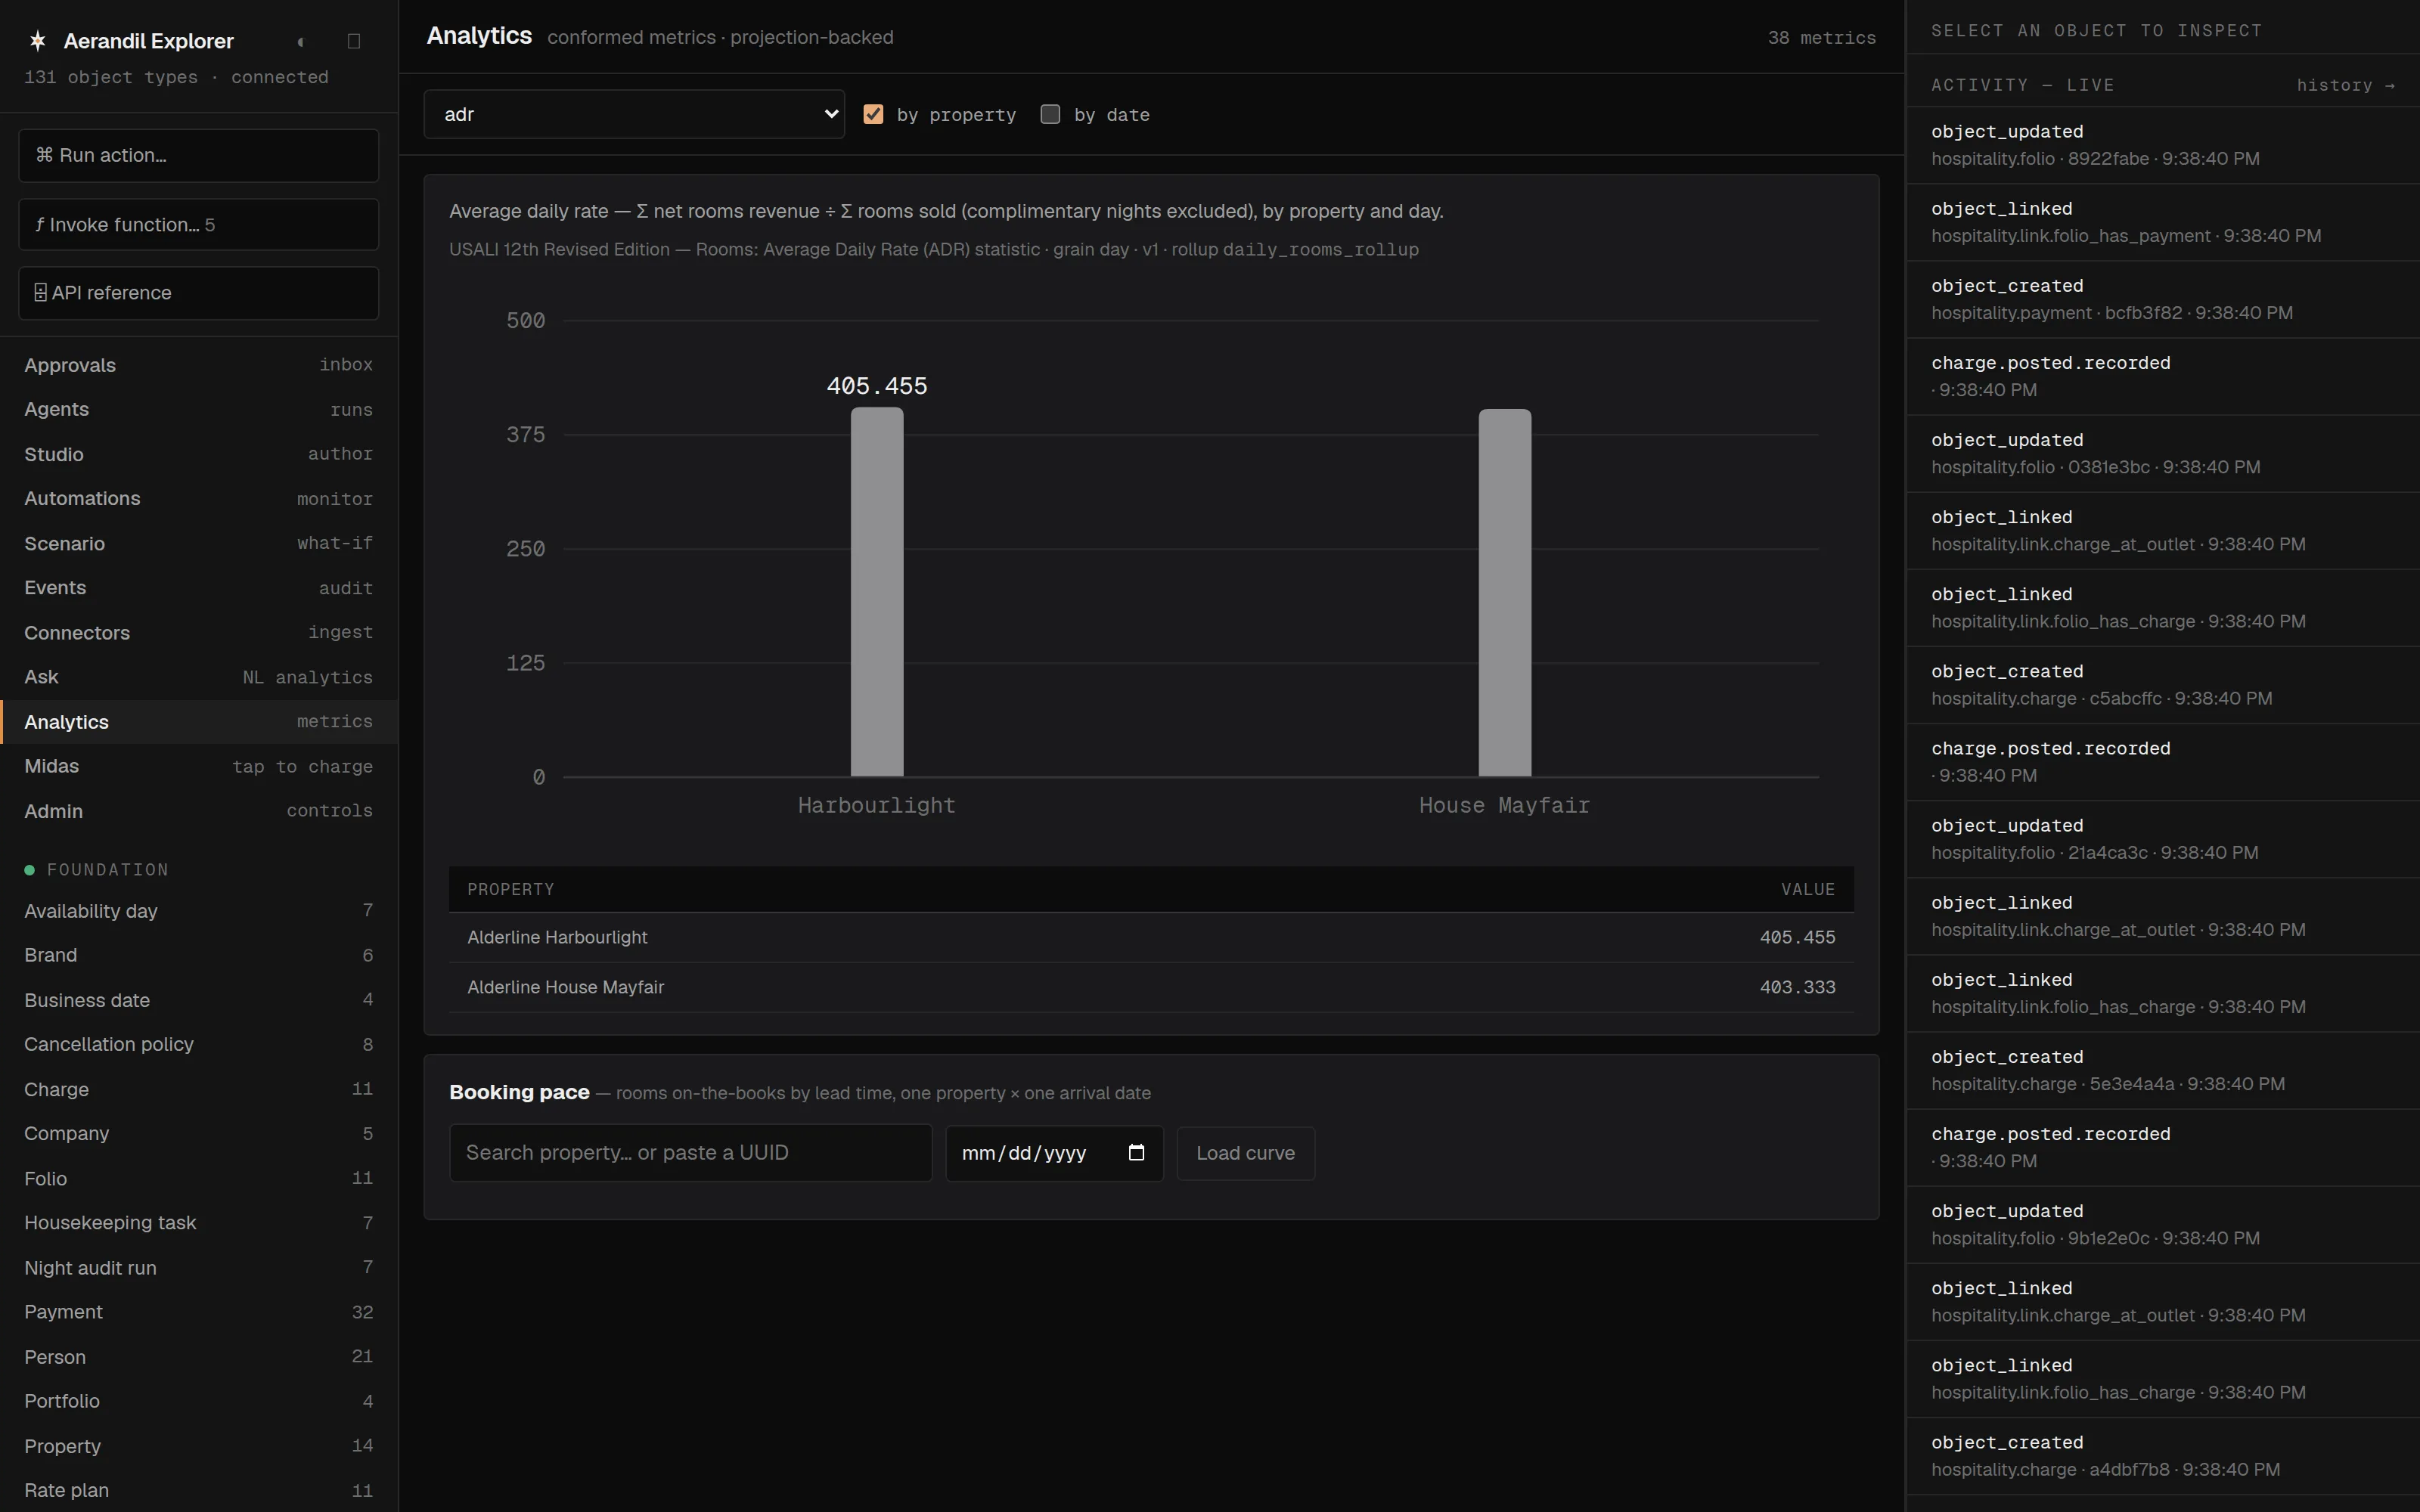Open activity for folio 8922fabe
The image size is (2420, 1512).
pyautogui.click(x=2162, y=145)
